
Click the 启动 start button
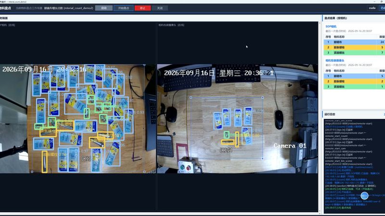pos(103,8)
